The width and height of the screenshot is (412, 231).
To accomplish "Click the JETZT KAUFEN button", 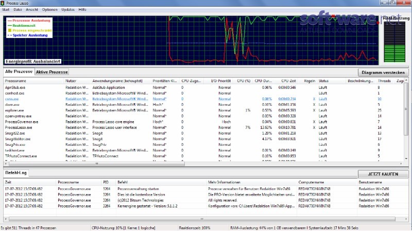I will click(x=383, y=174).
